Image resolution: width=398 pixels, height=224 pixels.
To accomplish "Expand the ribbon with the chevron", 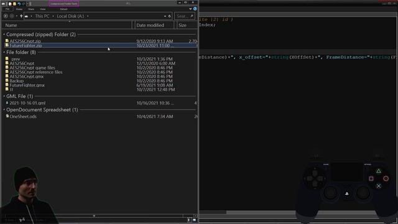I will [190, 9].
